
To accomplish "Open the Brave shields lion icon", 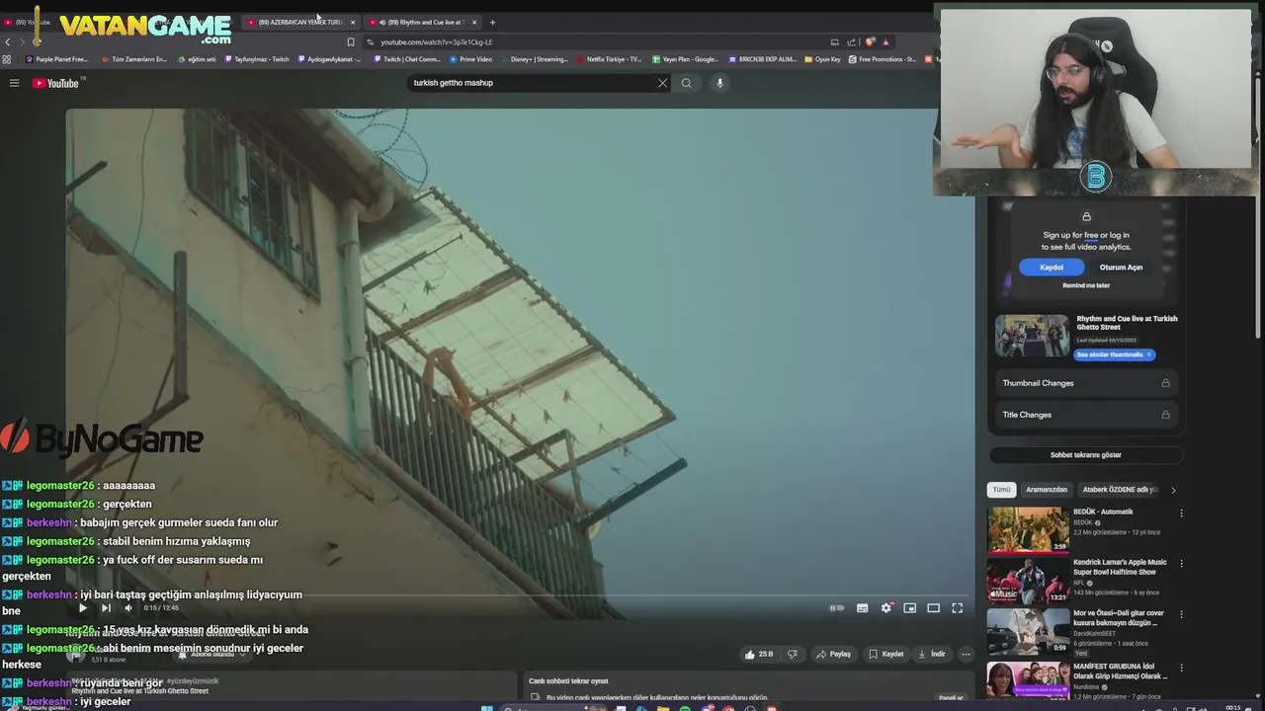I will tap(870, 41).
